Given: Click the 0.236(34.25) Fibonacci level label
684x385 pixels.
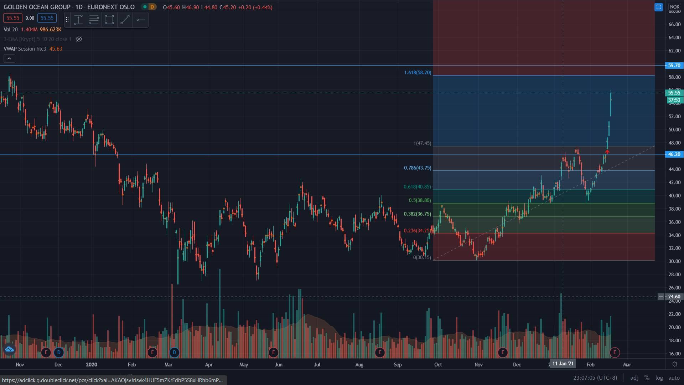Looking at the screenshot, I should pyautogui.click(x=417, y=230).
